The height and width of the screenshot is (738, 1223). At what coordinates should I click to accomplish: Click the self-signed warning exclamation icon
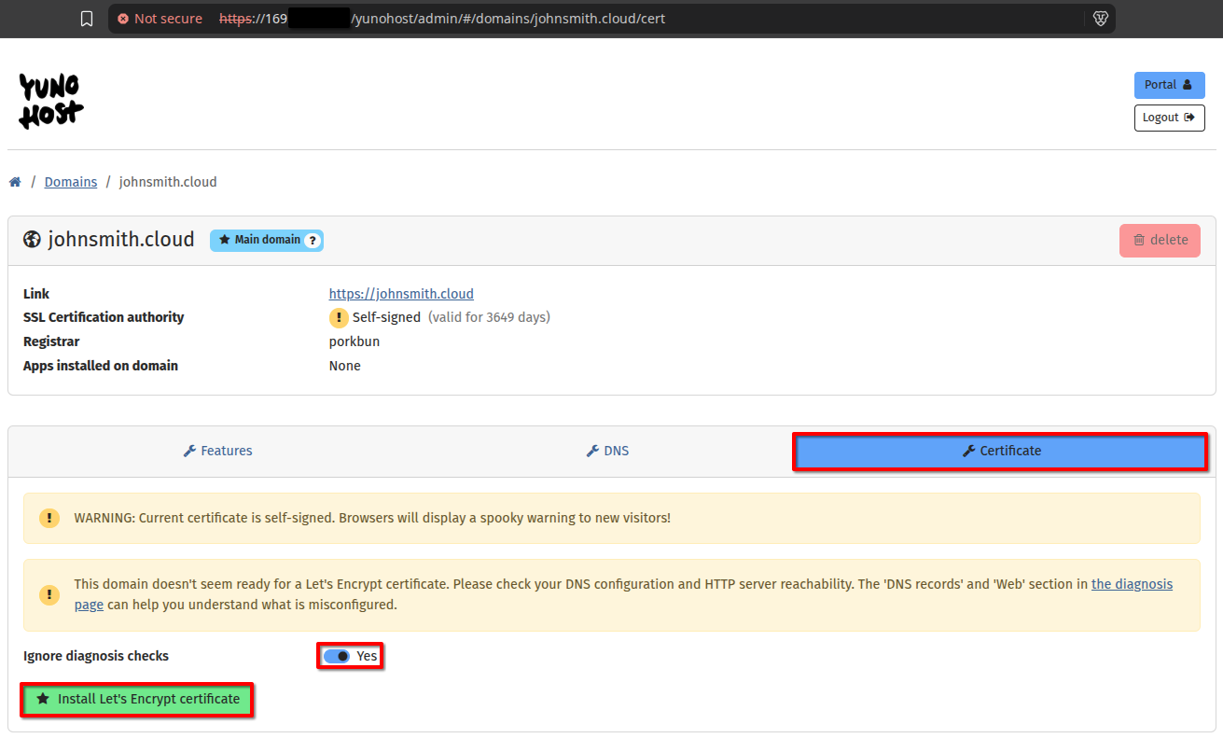339,318
